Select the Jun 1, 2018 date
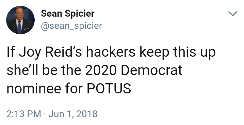The height and width of the screenshot is (125, 244). point(73,114)
